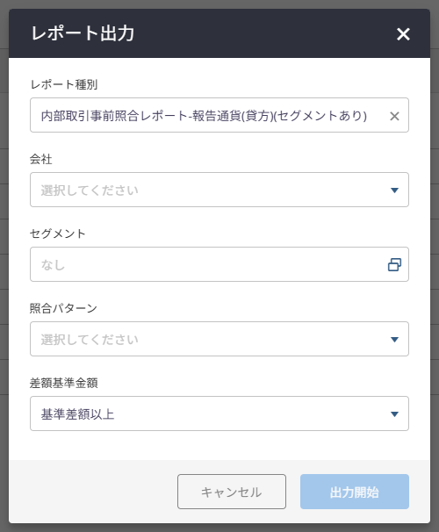
Task: Click the レポート出力 dialog title
Action: coord(83,33)
